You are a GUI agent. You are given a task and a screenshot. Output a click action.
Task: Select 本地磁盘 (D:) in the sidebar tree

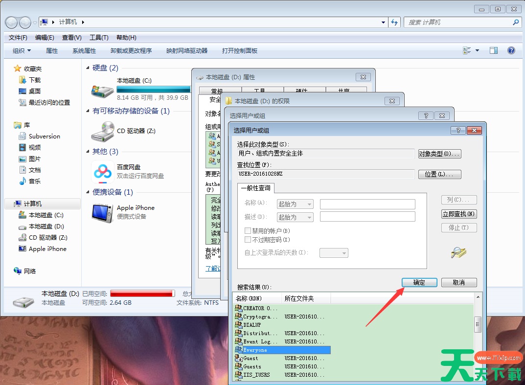tap(41, 226)
